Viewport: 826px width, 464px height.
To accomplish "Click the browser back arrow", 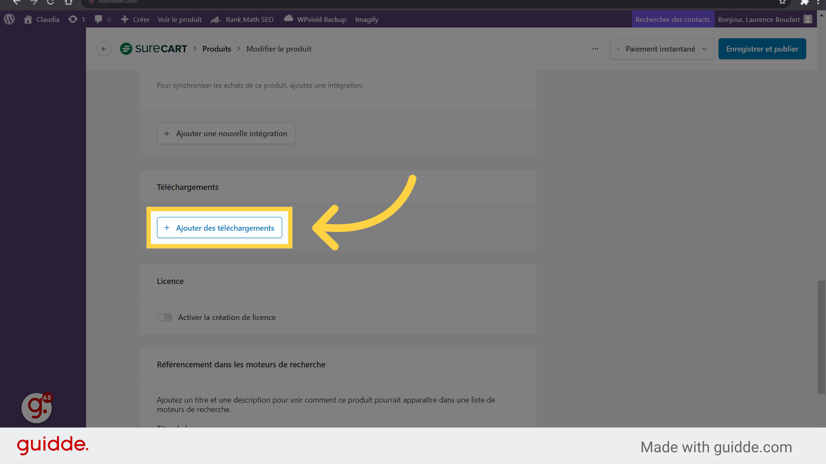I will pyautogui.click(x=17, y=2).
